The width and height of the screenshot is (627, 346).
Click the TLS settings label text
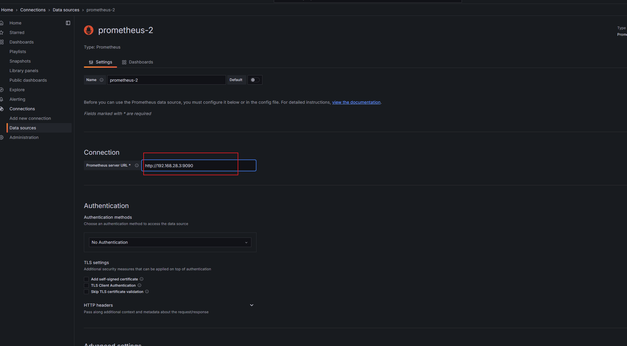pyautogui.click(x=96, y=263)
